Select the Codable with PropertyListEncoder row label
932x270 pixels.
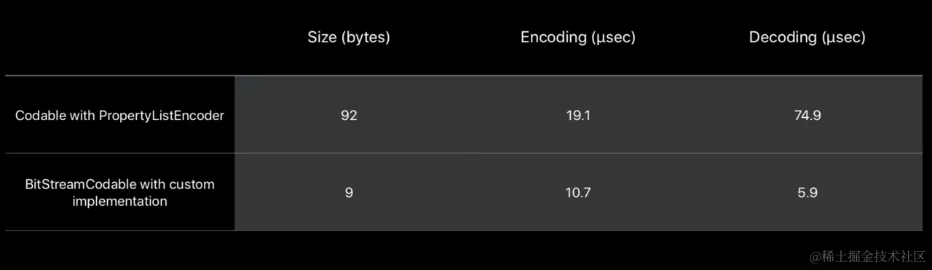[119, 116]
